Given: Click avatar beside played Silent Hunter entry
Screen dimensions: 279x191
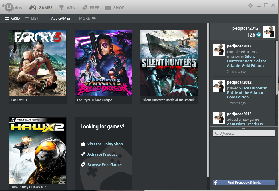Looking at the screenshot, I should tap(219, 86).
